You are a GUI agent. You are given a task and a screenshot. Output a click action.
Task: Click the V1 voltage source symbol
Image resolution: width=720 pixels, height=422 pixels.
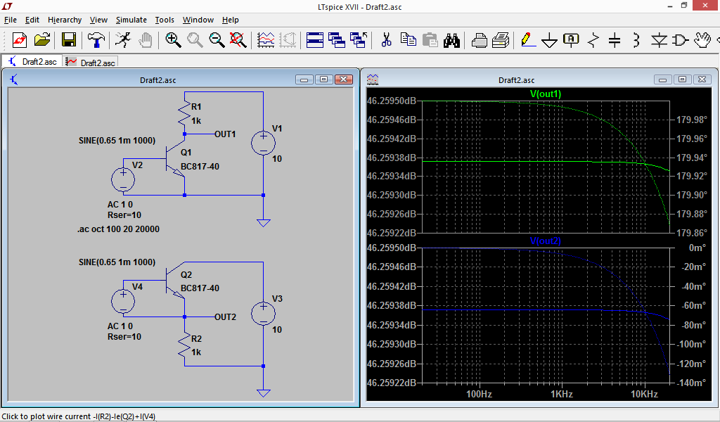pyautogui.click(x=263, y=143)
